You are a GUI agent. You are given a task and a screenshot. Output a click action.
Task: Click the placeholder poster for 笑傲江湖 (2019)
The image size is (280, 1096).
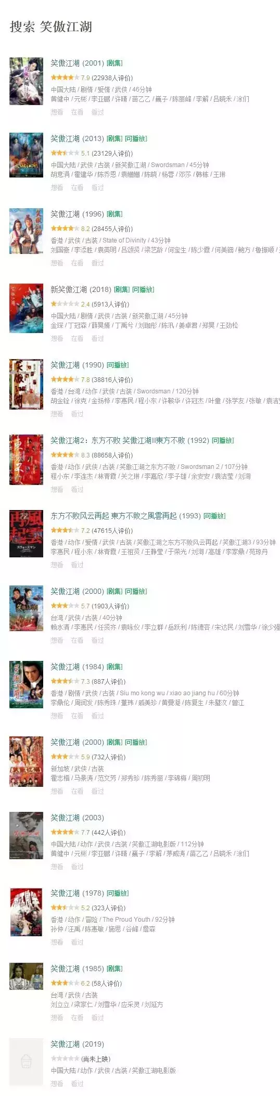click(27, 1062)
